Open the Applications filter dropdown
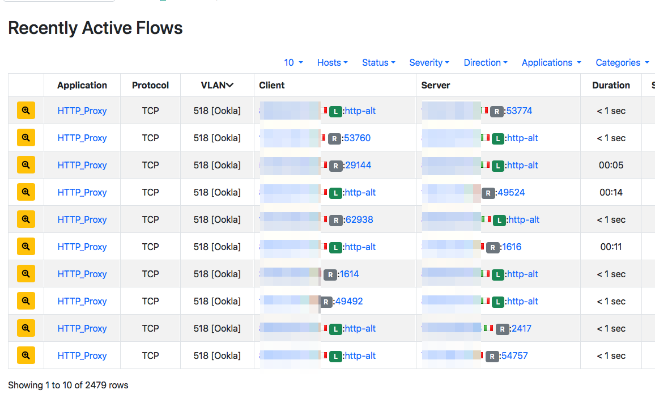Image resolution: width=655 pixels, height=415 pixels. (551, 63)
